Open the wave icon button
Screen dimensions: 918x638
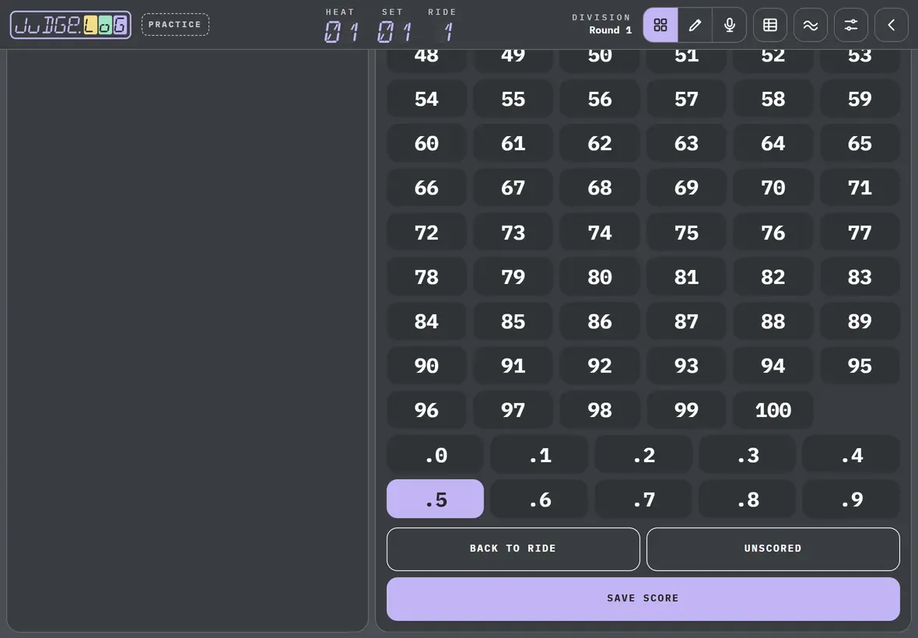tap(811, 25)
